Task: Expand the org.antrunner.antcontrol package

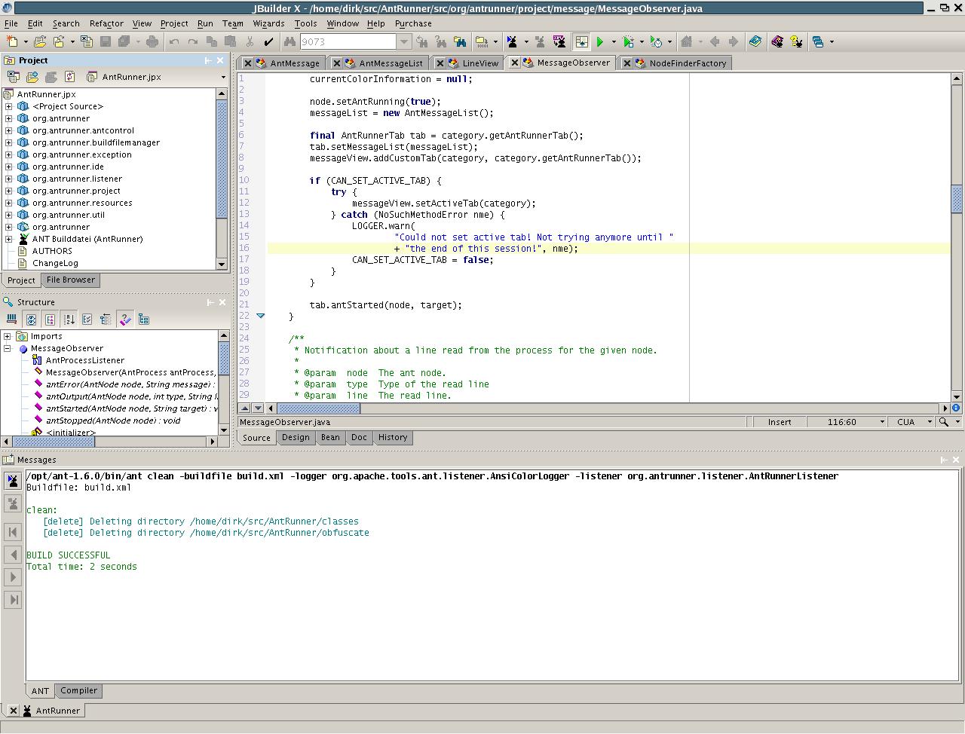Action: tap(8, 130)
